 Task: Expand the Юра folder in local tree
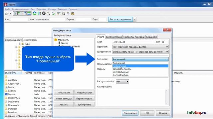[19, 44]
